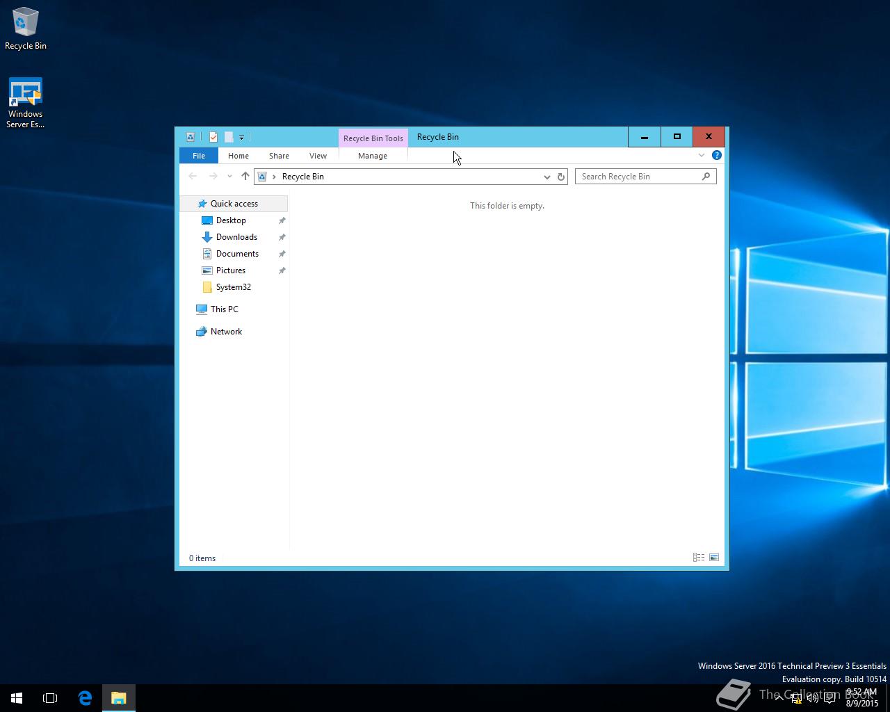Open the File menu
Screen dimensions: 890x712
[x=199, y=156]
